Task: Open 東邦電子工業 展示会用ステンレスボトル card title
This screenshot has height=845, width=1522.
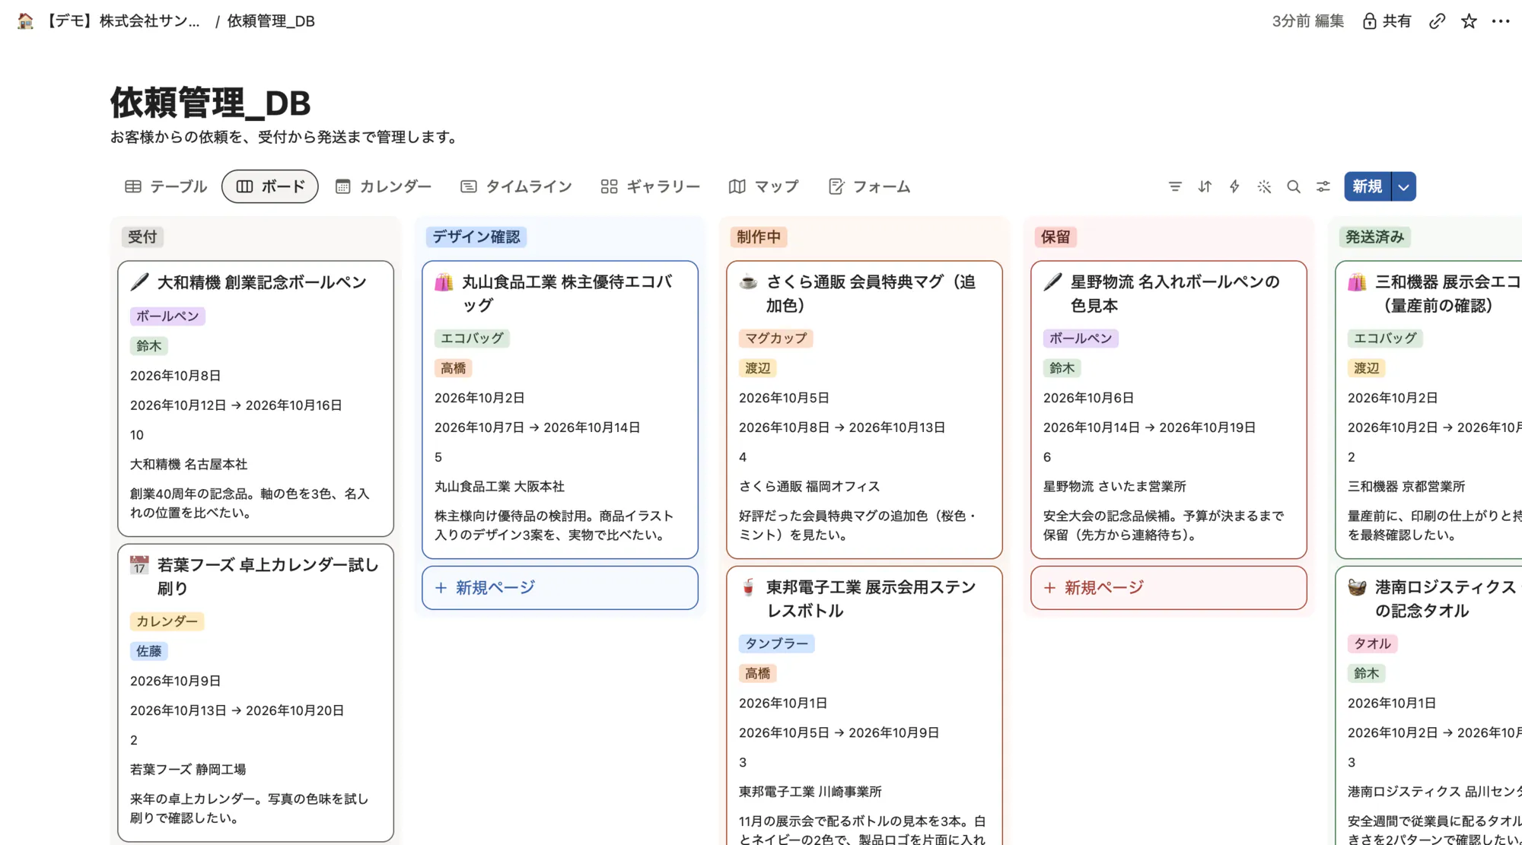Action: [871, 599]
